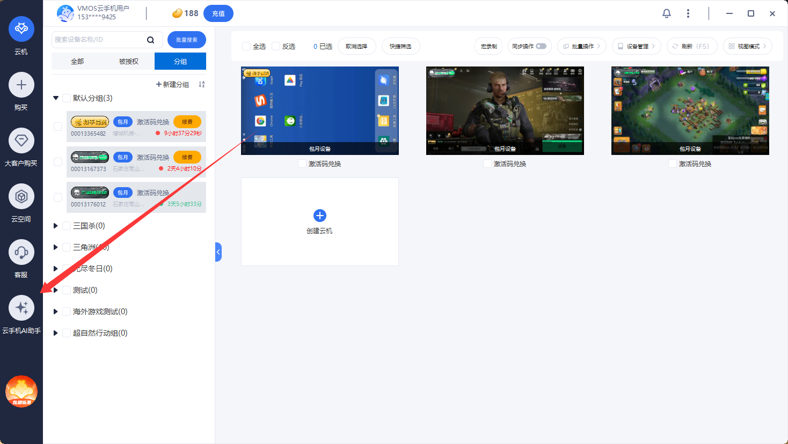Open the 视图模式 dropdown

[x=748, y=46]
